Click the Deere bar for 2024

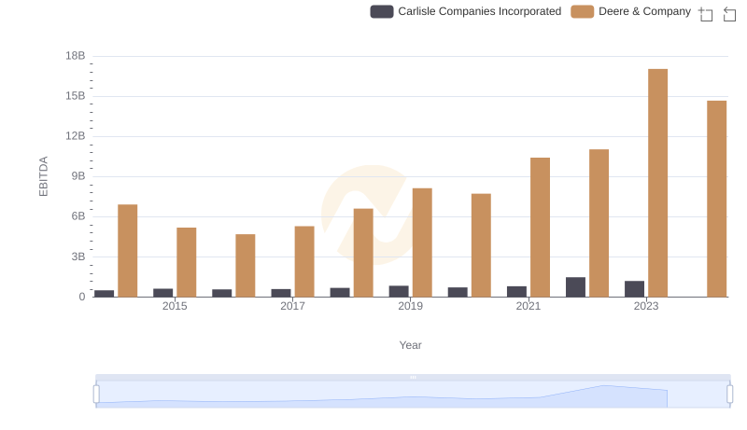coord(716,199)
